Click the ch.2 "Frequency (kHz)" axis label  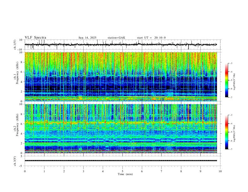17,125
